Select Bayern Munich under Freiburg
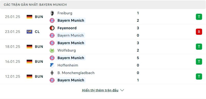 click(x=71, y=20)
